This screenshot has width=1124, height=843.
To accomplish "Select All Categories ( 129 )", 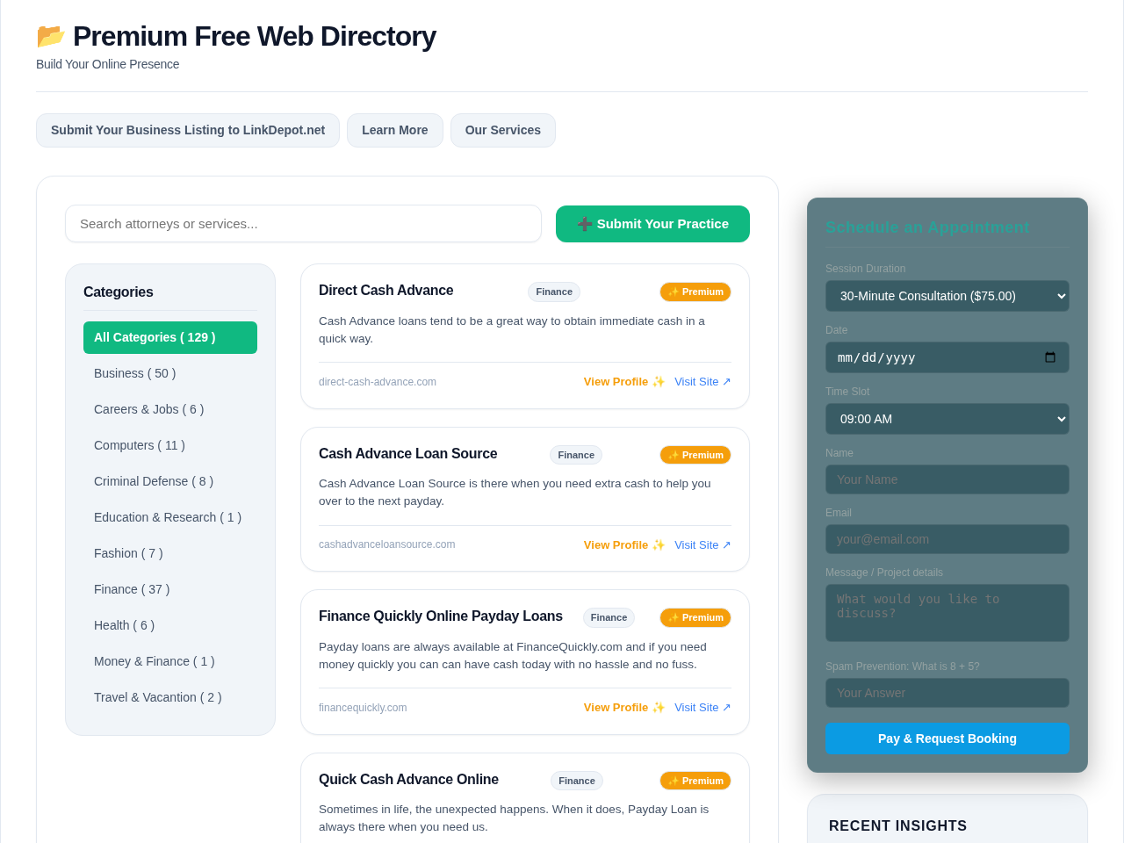I will pos(170,337).
